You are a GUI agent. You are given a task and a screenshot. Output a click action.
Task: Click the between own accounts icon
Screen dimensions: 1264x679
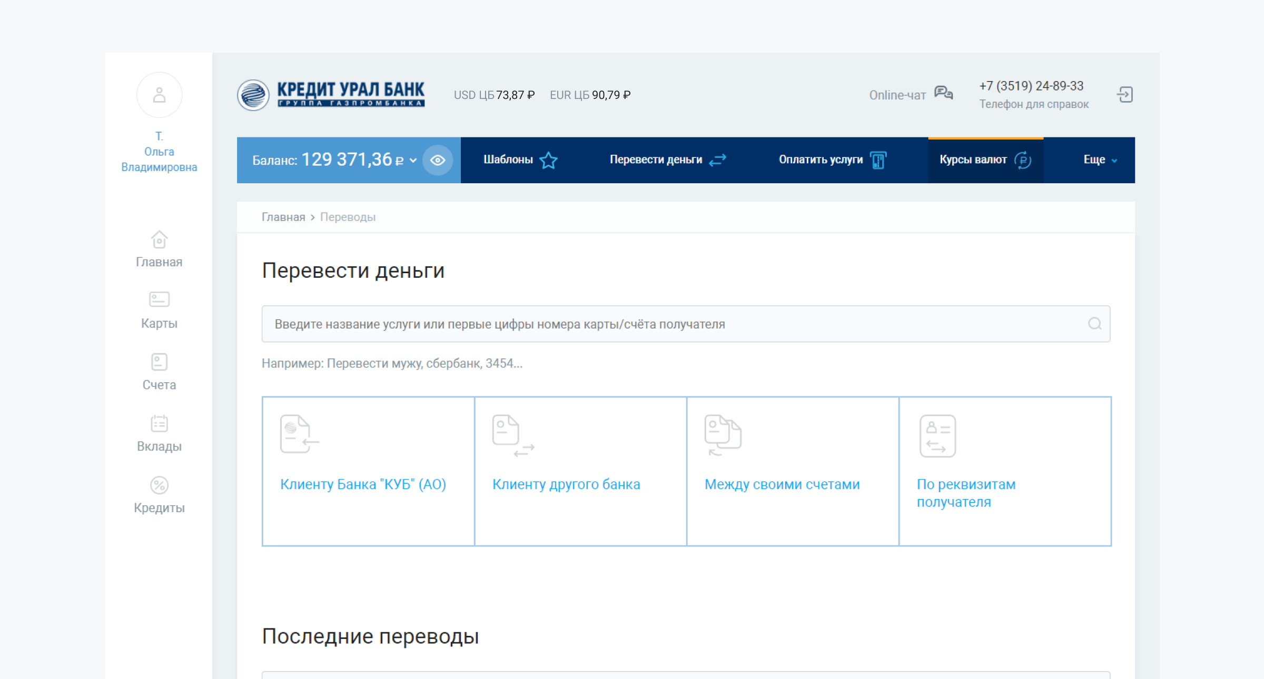(x=723, y=435)
